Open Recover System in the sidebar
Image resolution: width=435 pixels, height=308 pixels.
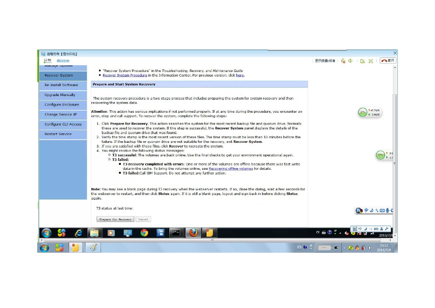pyautogui.click(x=63, y=75)
